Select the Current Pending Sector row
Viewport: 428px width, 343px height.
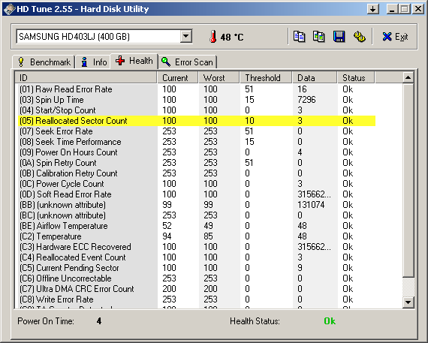click(197, 268)
